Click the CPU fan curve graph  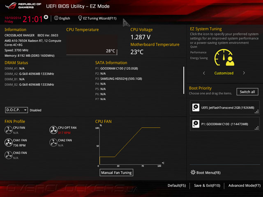point(130,146)
